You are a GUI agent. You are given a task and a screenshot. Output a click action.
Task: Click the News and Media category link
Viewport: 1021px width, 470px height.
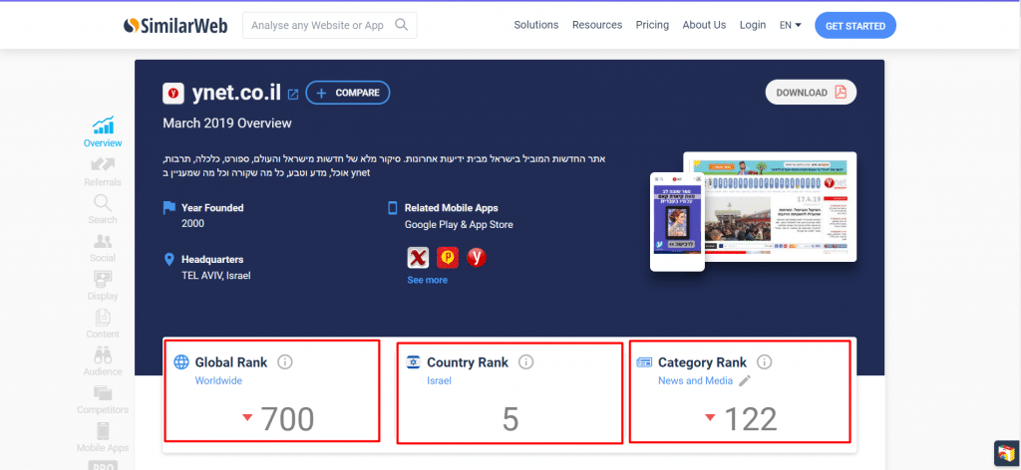click(695, 381)
